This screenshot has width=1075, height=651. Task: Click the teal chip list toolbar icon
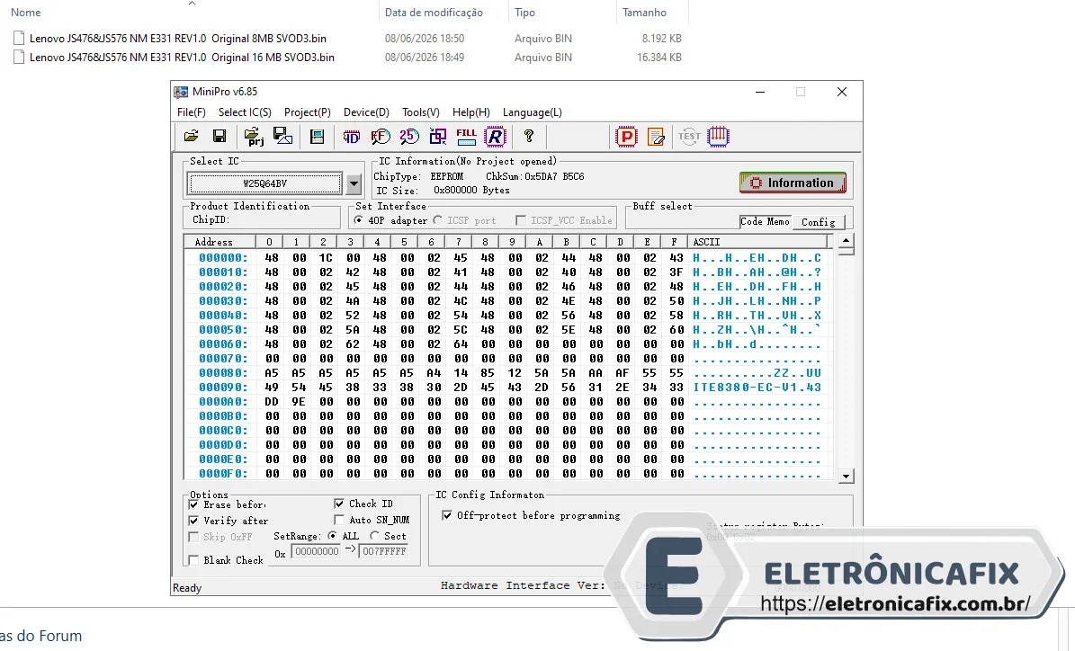click(x=317, y=137)
